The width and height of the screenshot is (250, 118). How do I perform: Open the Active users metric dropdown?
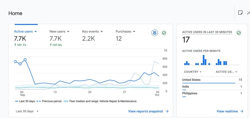[x=25, y=31]
